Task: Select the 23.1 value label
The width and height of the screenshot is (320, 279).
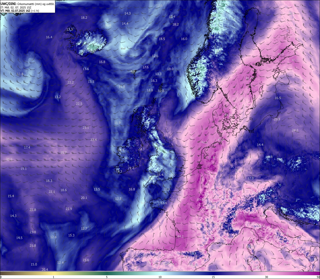Action: (x=86, y=128)
